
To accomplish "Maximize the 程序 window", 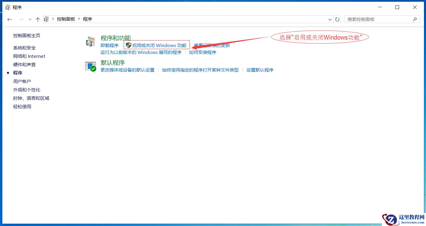I will pos(397,7).
